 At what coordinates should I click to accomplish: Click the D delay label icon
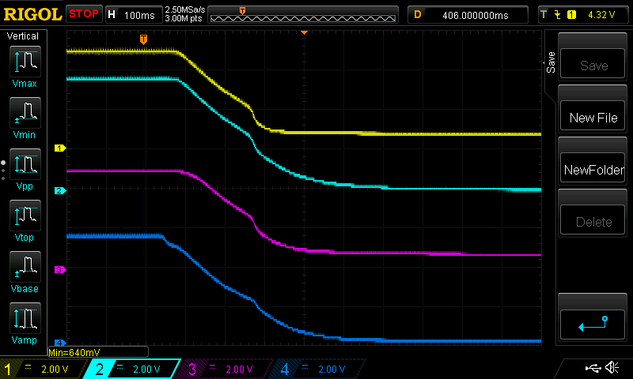(x=418, y=15)
